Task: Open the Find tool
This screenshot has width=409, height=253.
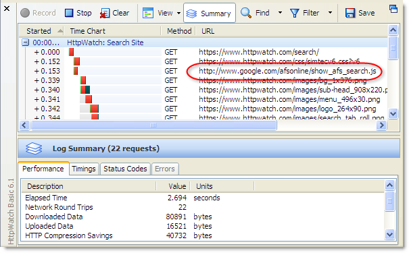Action: (x=255, y=13)
